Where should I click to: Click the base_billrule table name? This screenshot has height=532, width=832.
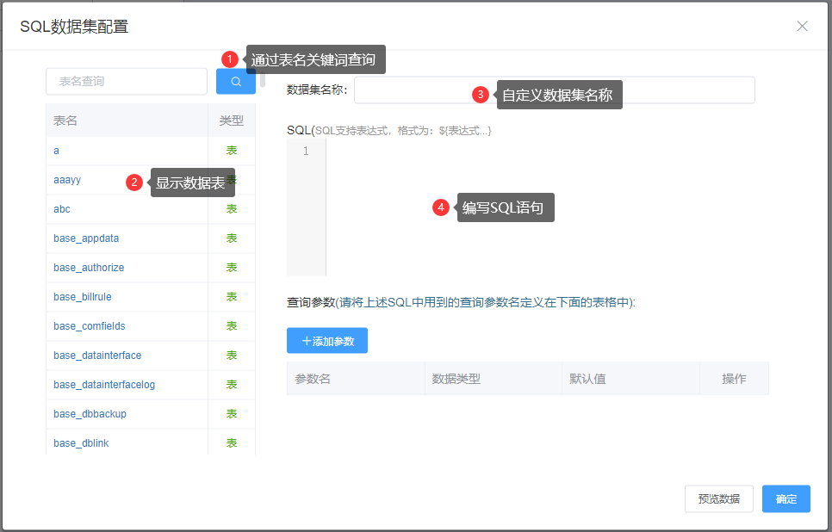82,296
